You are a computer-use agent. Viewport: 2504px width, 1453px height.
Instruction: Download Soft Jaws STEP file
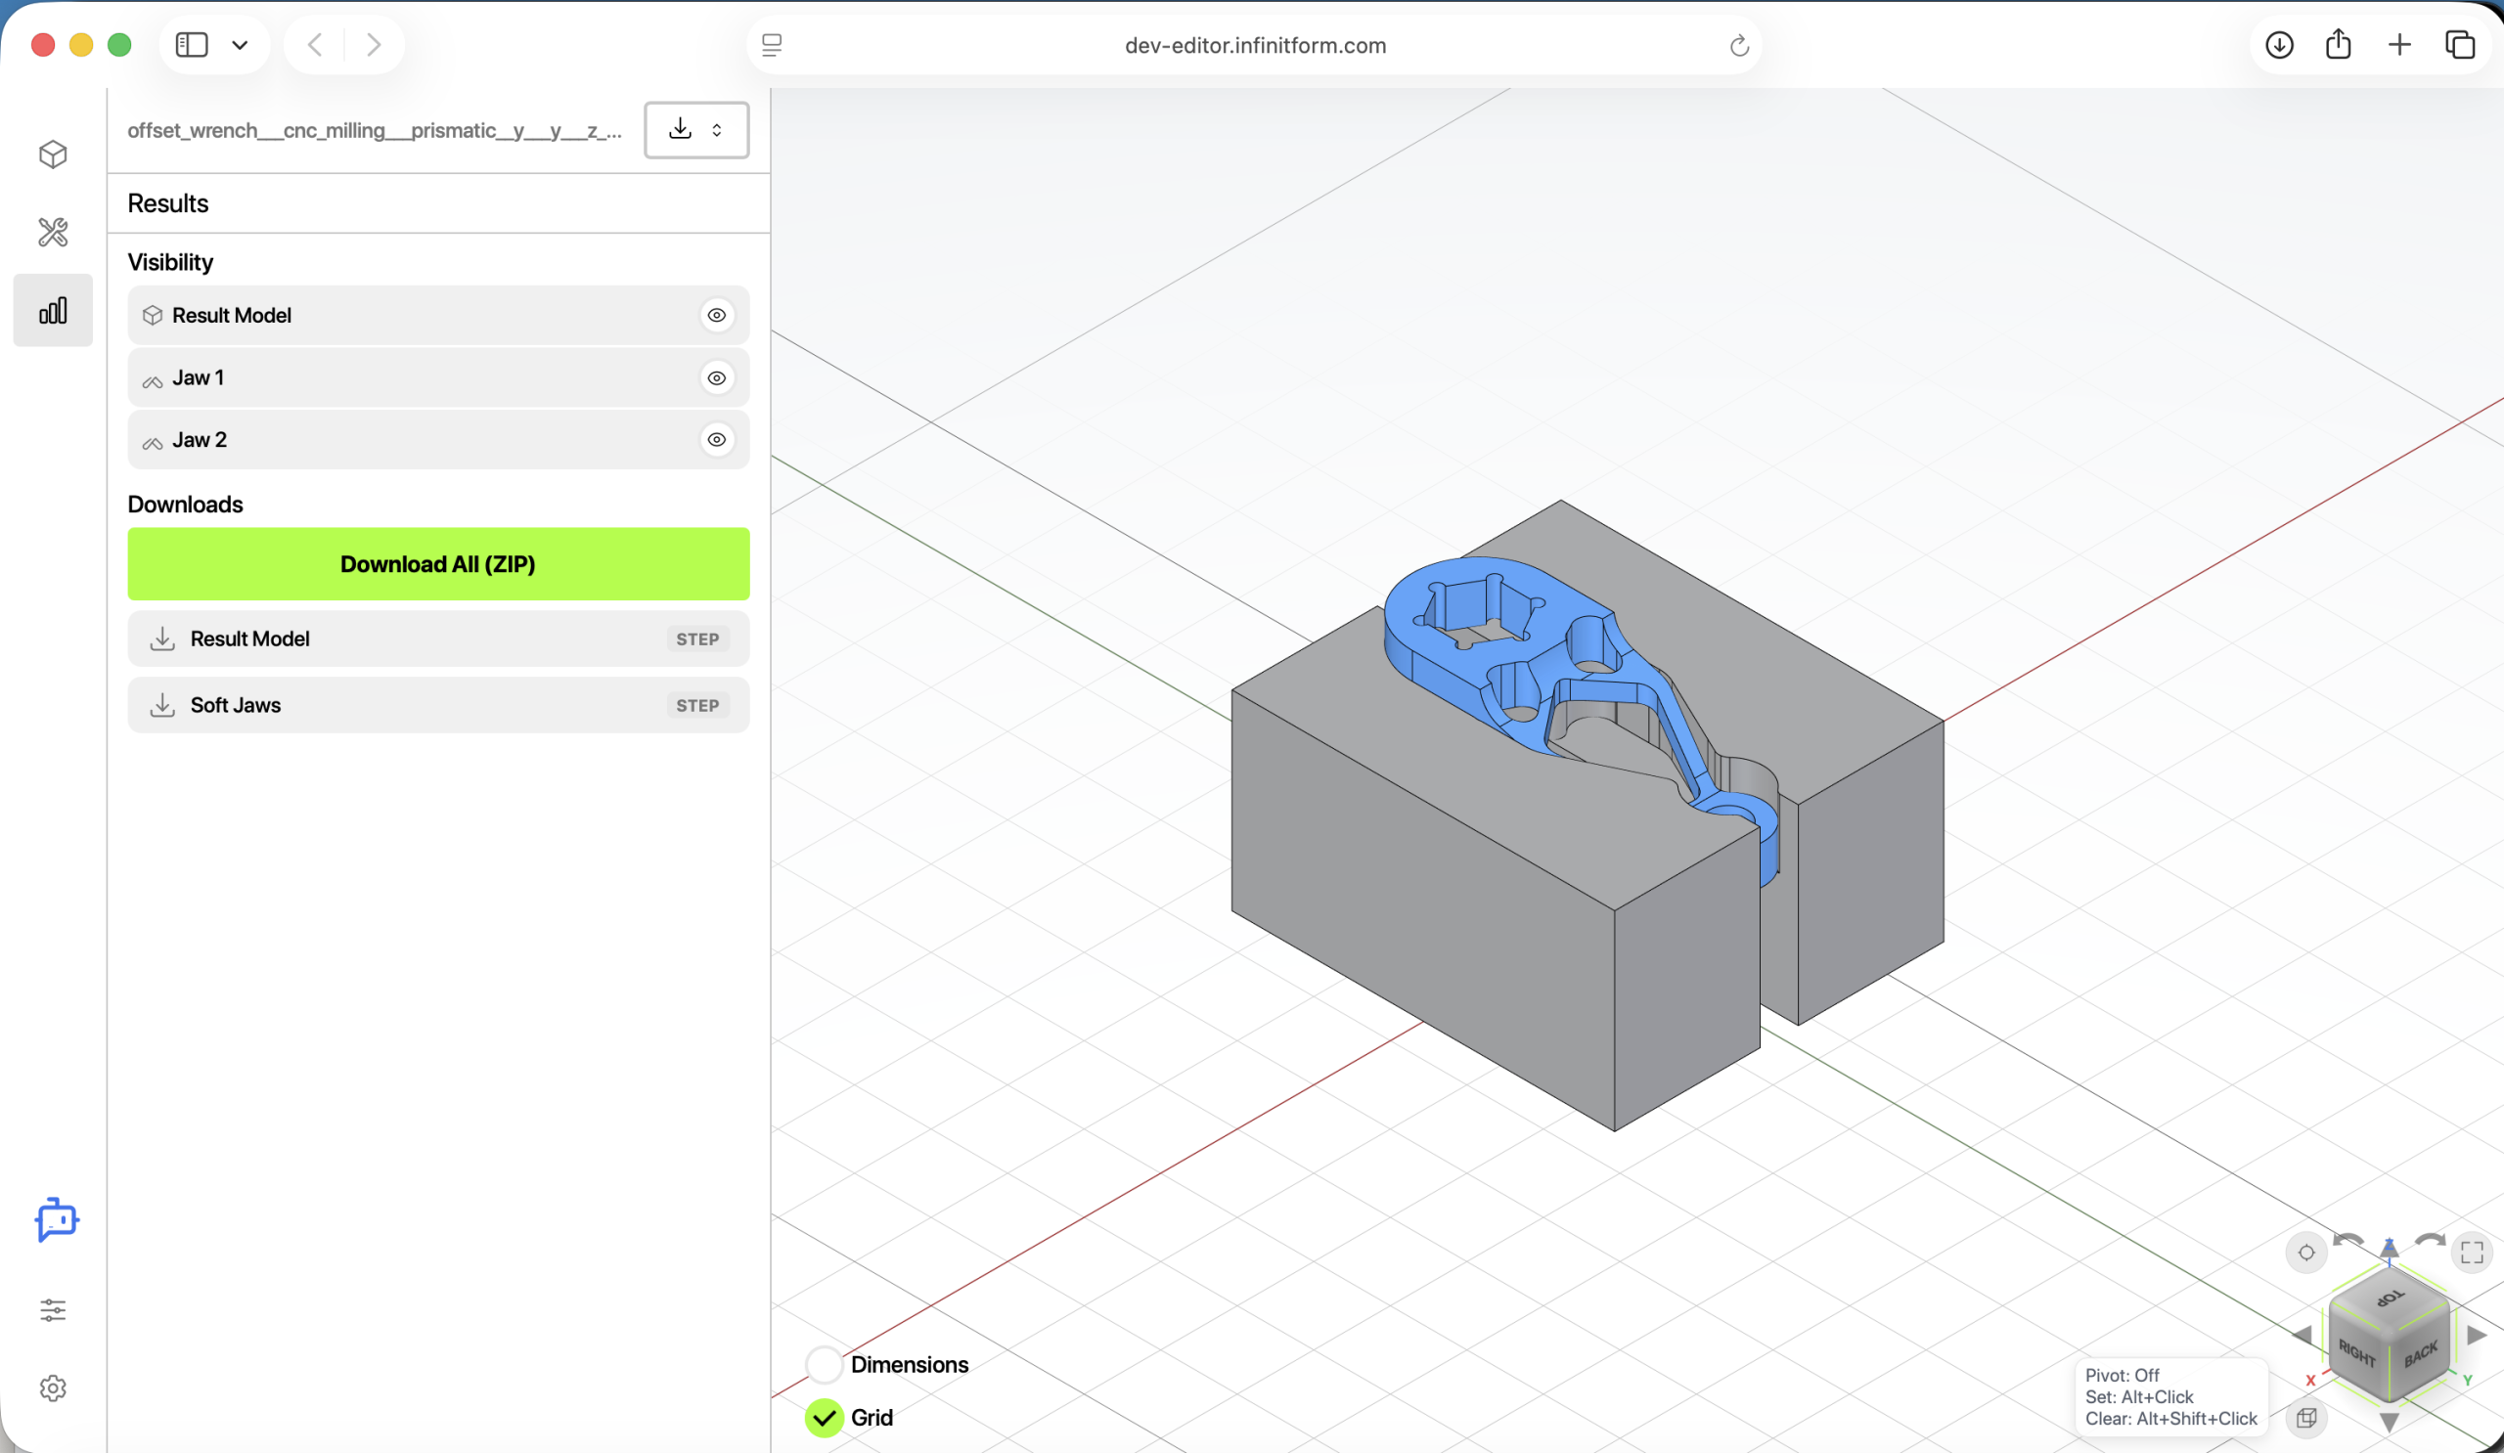click(438, 705)
